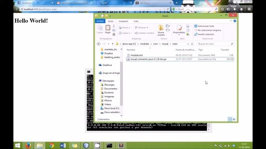Click the Firefox home icon
Image resolution: width=266 pixels, height=149 pixels.
point(241,9)
